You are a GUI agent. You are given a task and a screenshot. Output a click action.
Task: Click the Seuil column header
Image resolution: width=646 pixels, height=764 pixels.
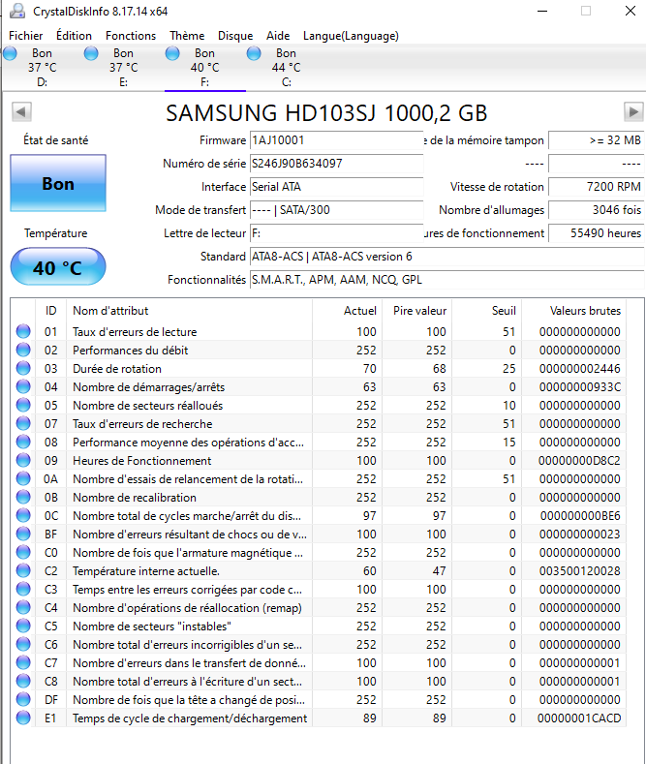point(487,311)
